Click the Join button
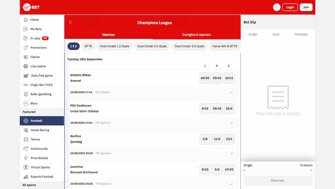The image size is (335, 189). [306, 7]
